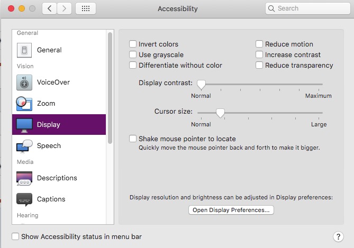Screen dimensions: 354x248
Task: Enable Reduce transparency checkbox
Action: tap(260, 66)
